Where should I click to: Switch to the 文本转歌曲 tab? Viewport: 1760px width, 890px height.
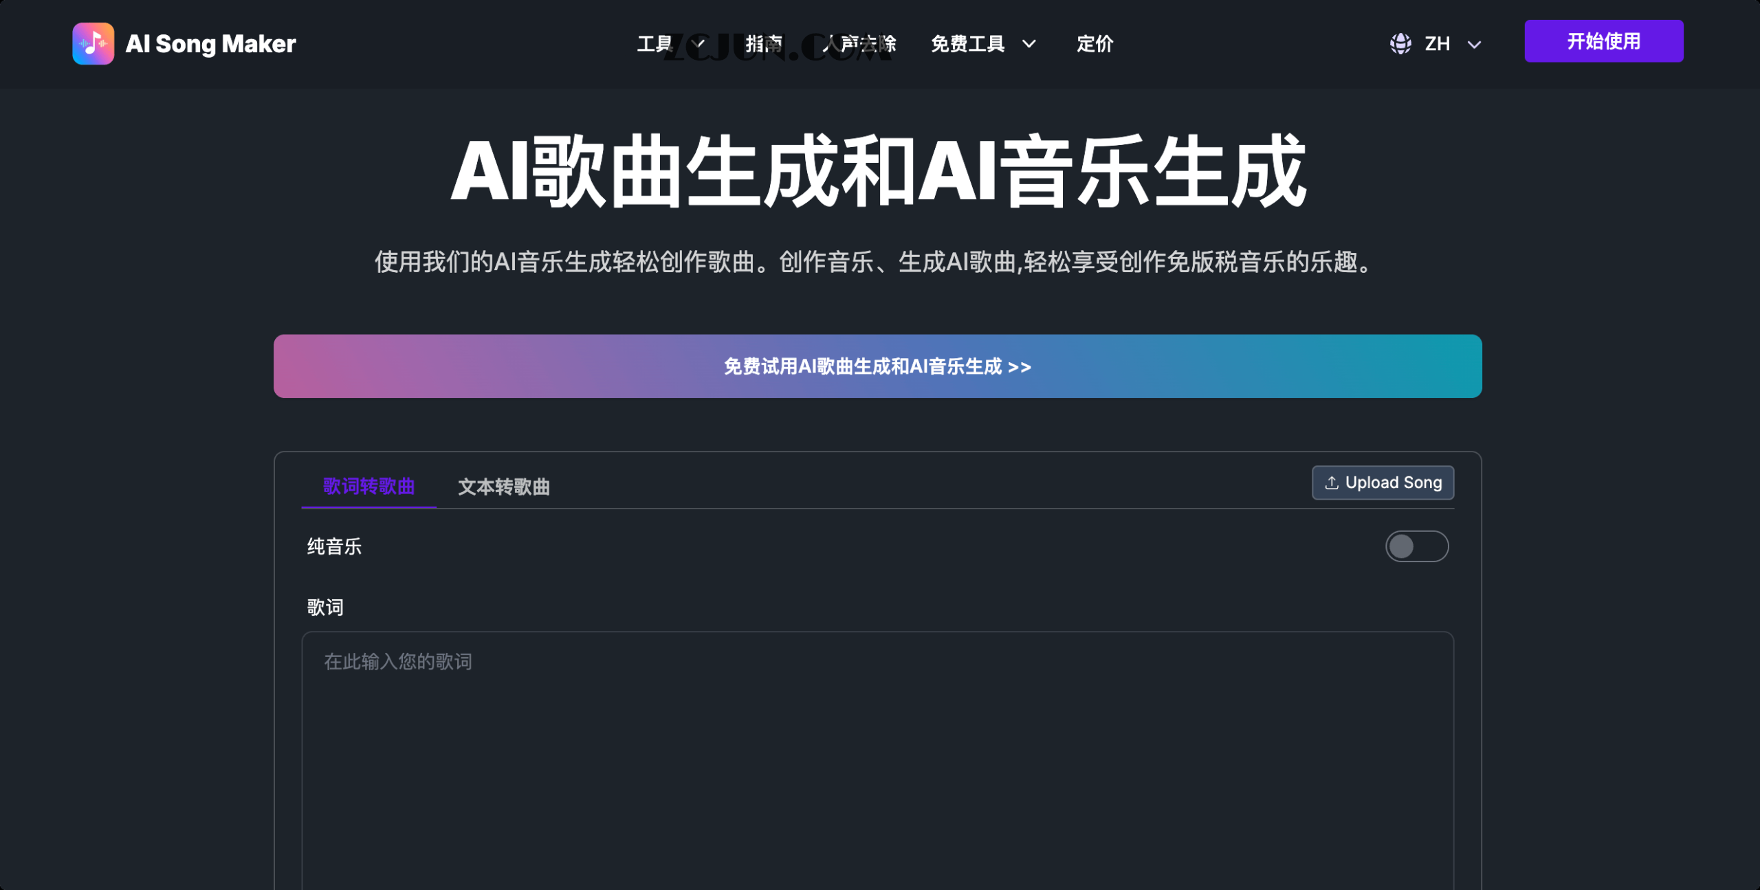(x=503, y=487)
